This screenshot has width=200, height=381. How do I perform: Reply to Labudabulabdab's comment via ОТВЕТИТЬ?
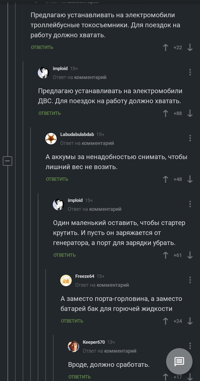click(57, 179)
